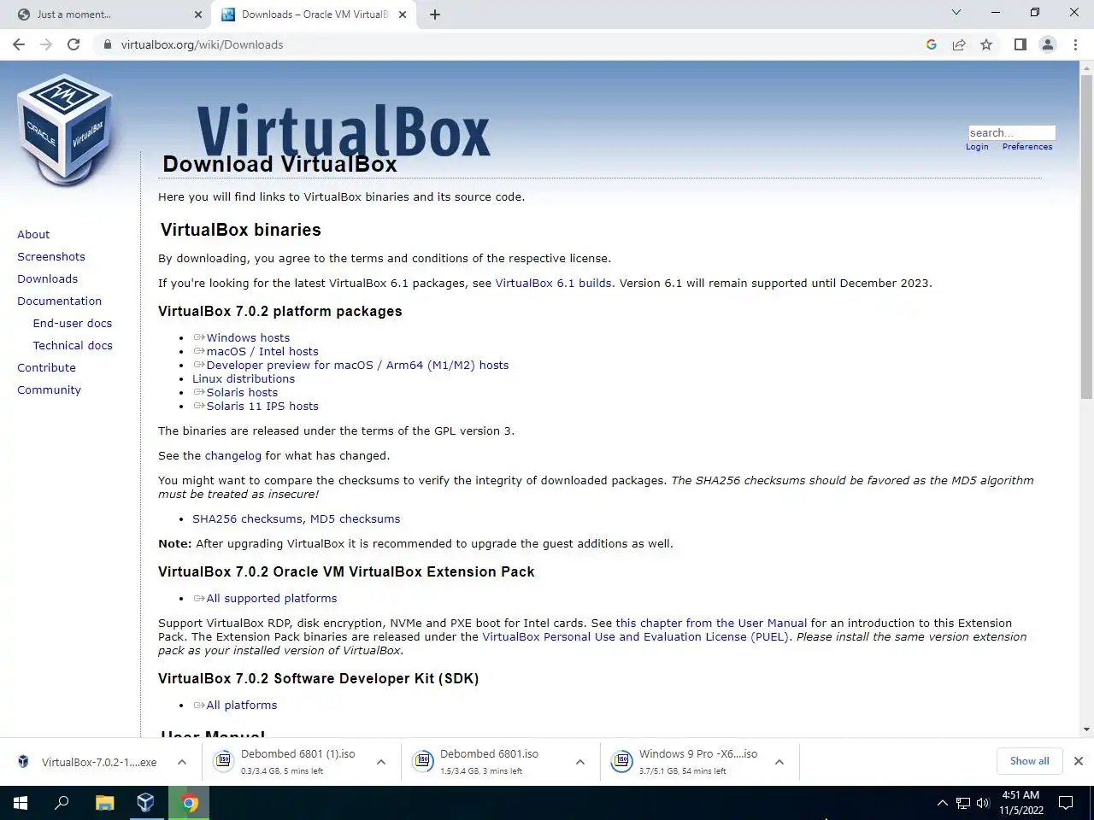Click the Google icon in address bar
Image resolution: width=1094 pixels, height=820 pixels.
point(932,44)
